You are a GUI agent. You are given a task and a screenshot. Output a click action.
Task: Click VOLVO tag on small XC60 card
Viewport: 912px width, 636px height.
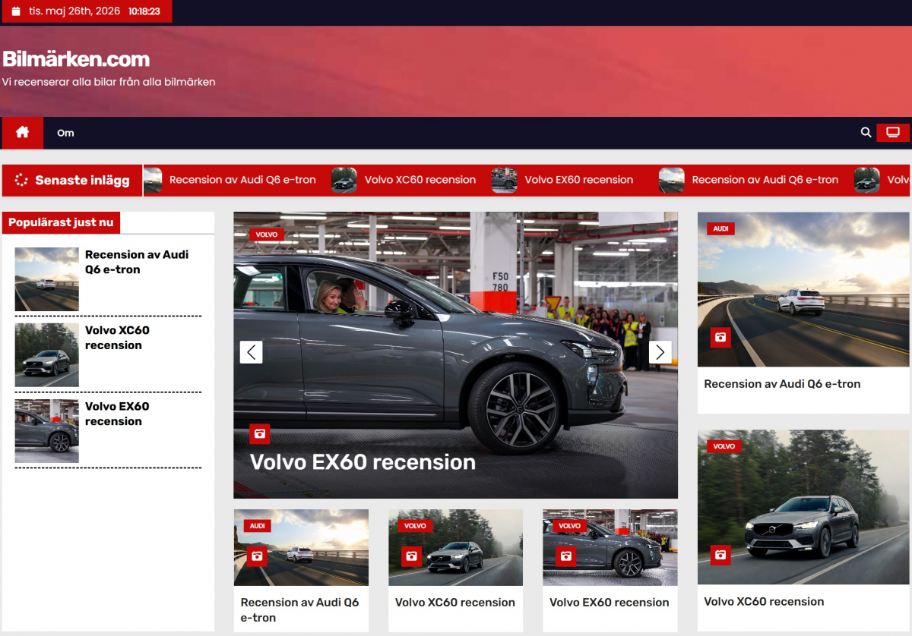click(415, 526)
